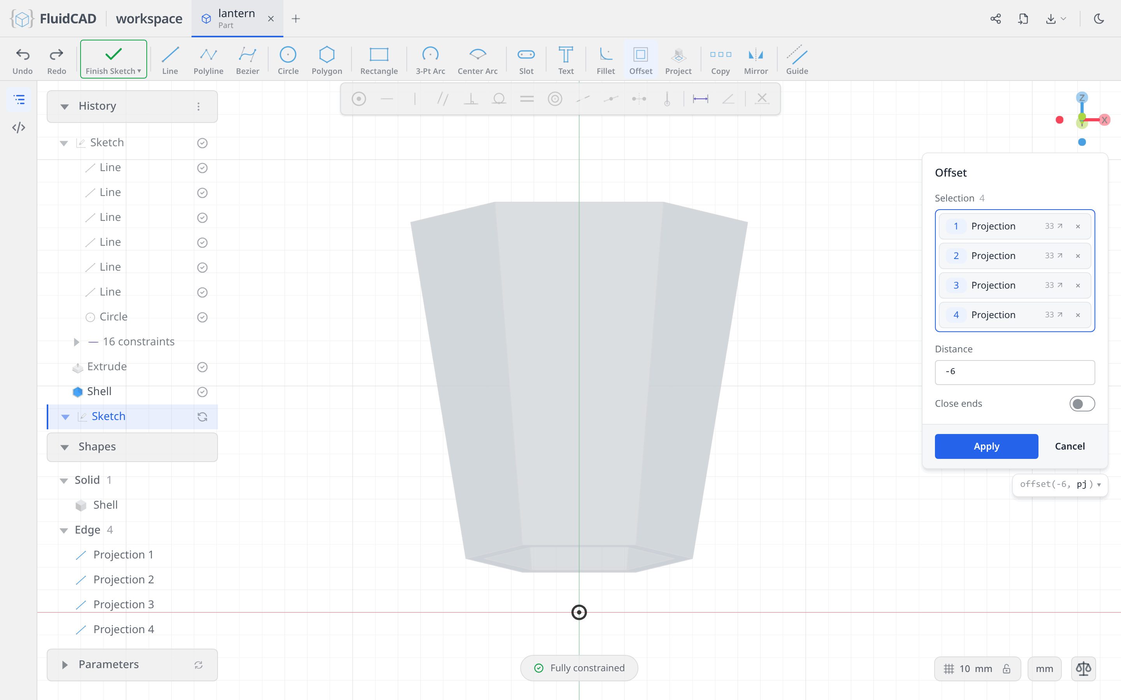Apply the offset operation
The width and height of the screenshot is (1121, 700).
tap(986, 446)
